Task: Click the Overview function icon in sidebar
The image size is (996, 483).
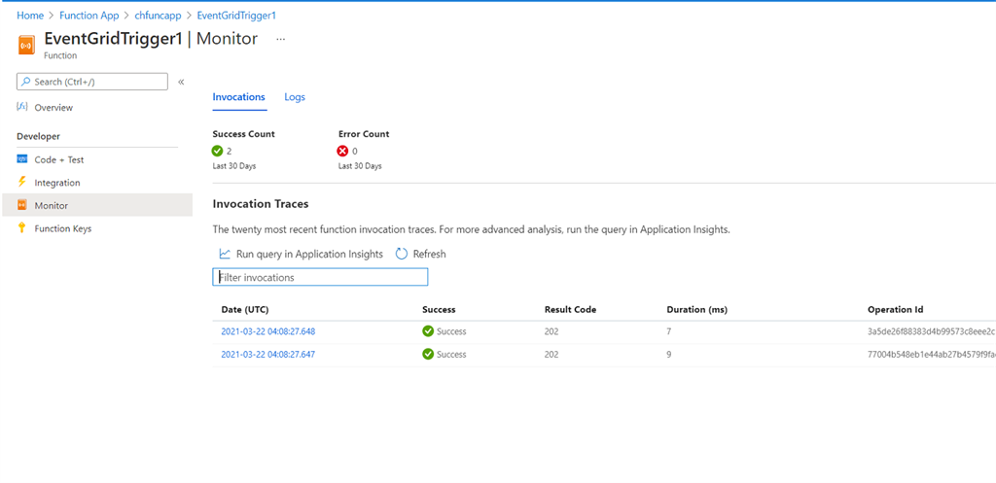Action: click(x=22, y=107)
